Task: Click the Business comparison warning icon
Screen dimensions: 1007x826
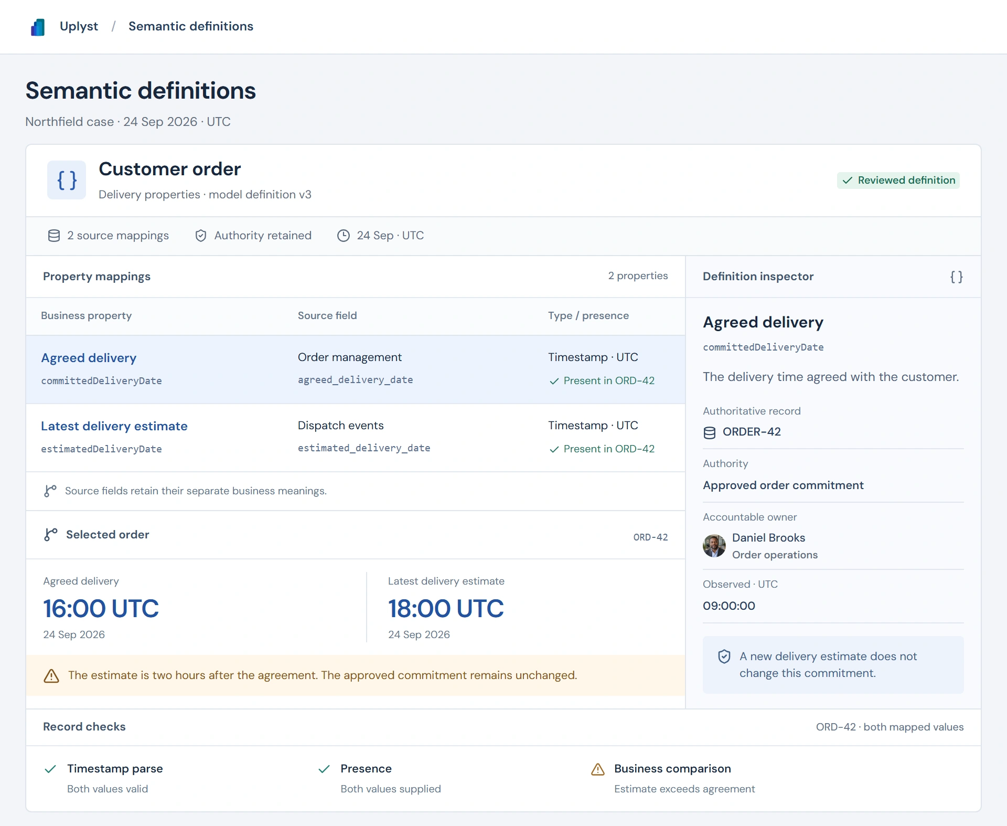Action: (x=598, y=769)
